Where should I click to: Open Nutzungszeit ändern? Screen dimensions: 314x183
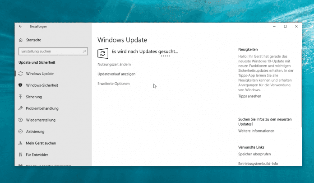(114, 65)
